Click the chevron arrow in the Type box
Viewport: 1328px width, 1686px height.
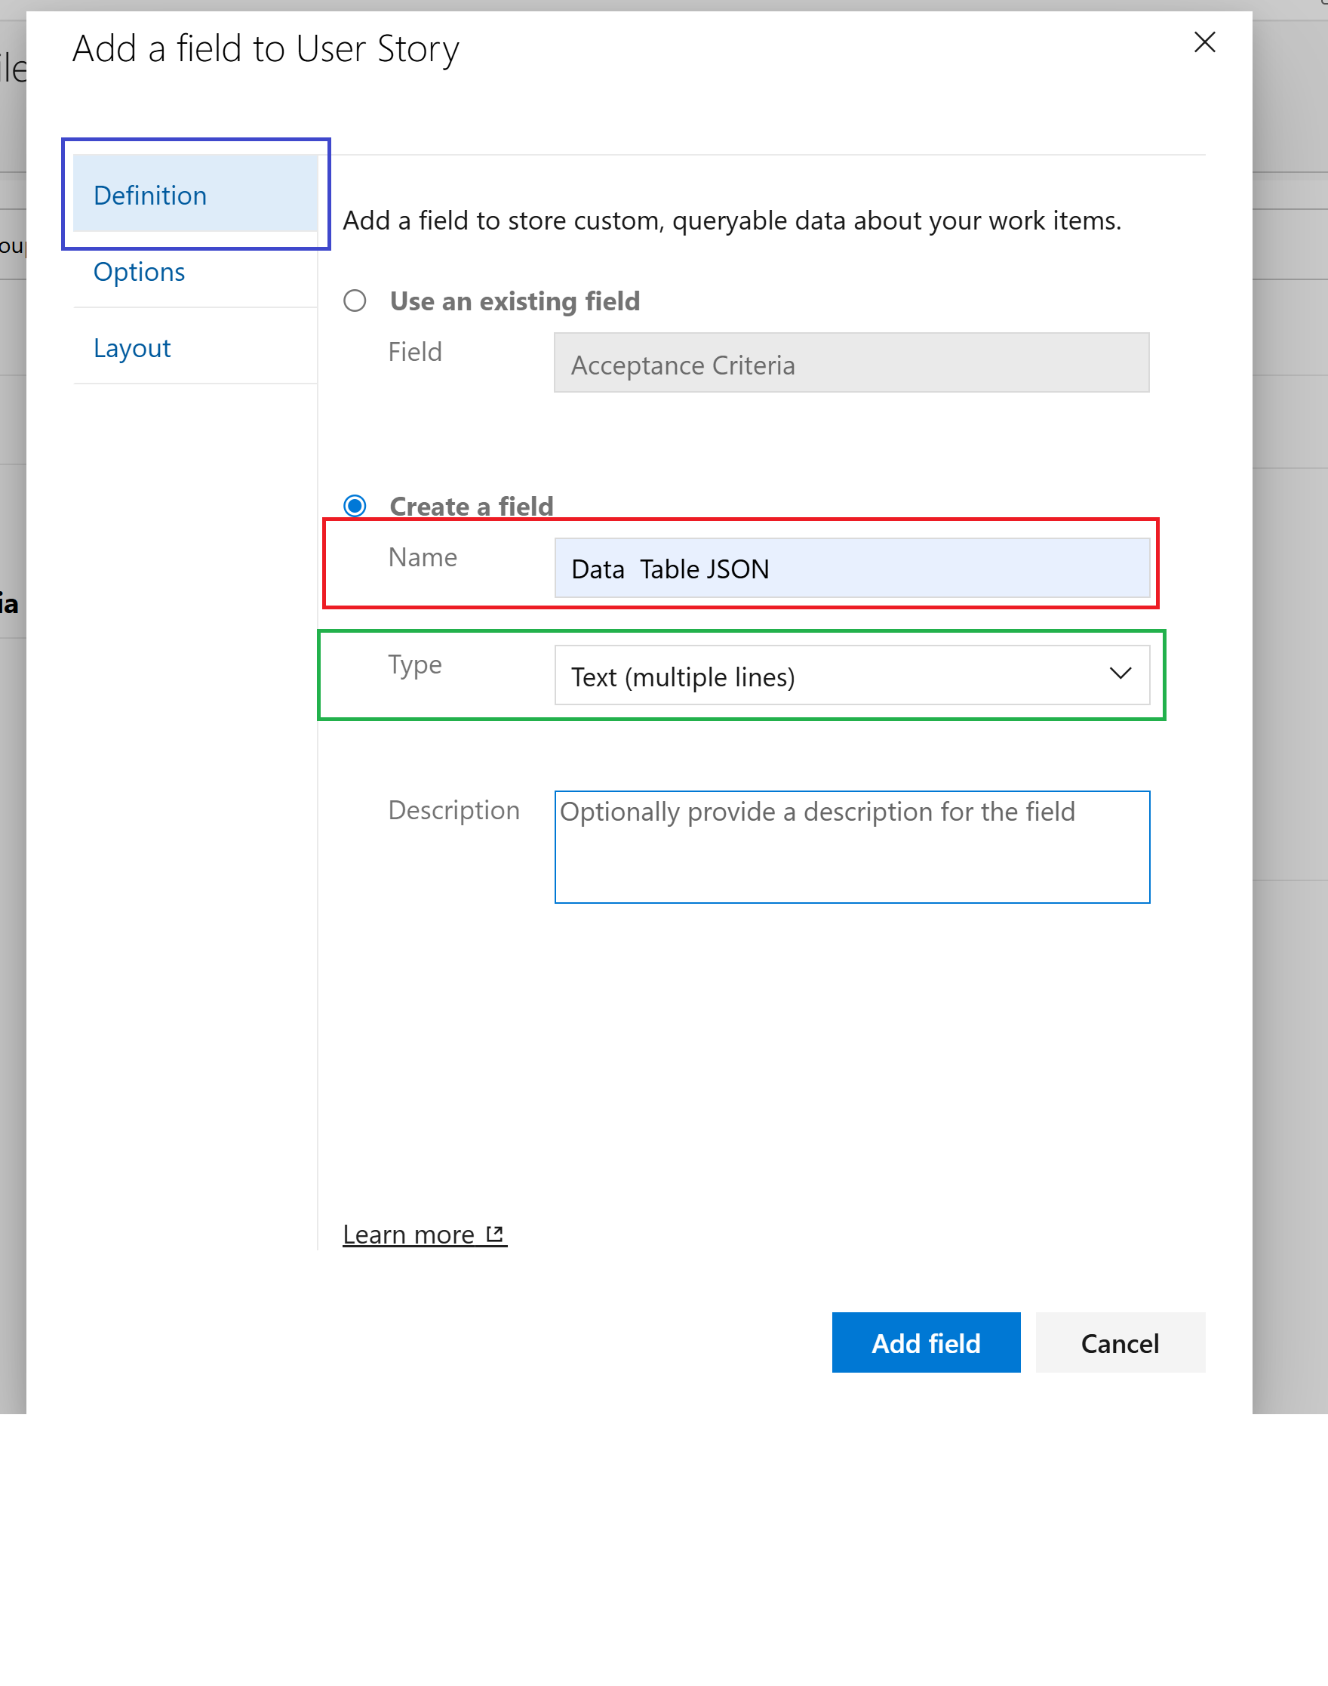pos(1120,673)
